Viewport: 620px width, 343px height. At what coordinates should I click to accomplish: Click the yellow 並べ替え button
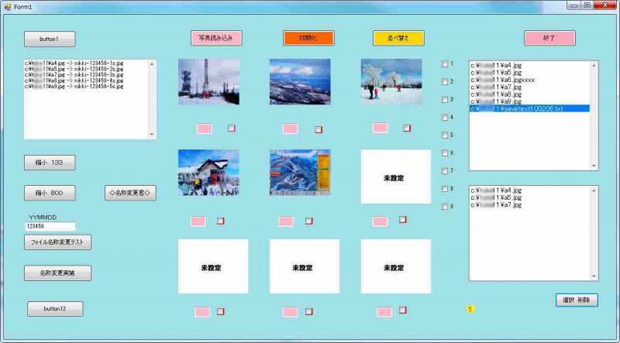pos(398,38)
